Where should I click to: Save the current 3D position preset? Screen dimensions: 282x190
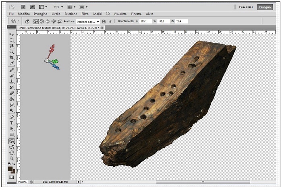tap(104, 22)
